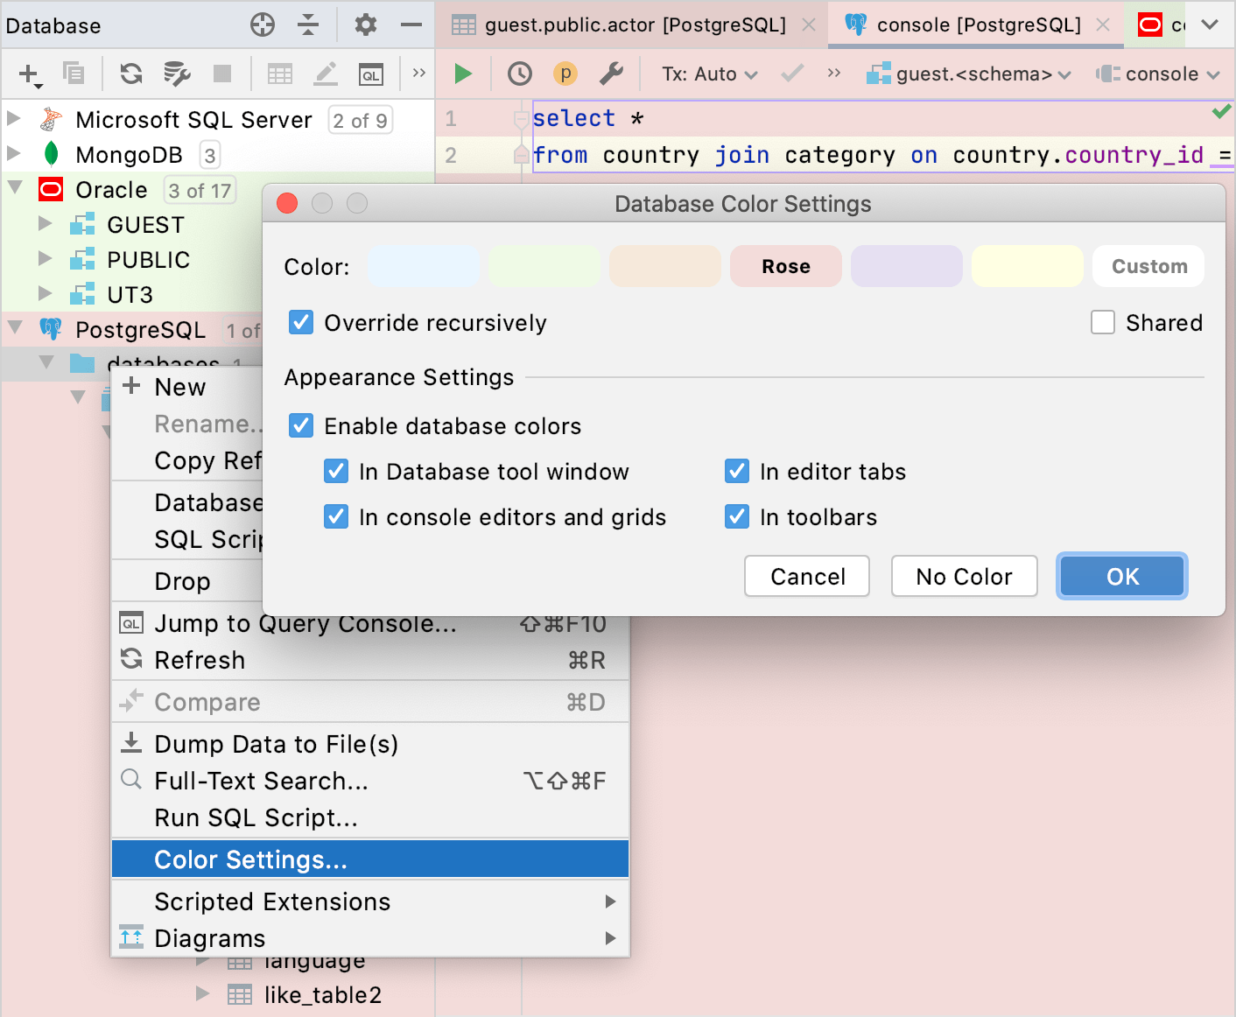Refresh the database tree with sync icon
This screenshot has width=1236, height=1017.
[130, 74]
